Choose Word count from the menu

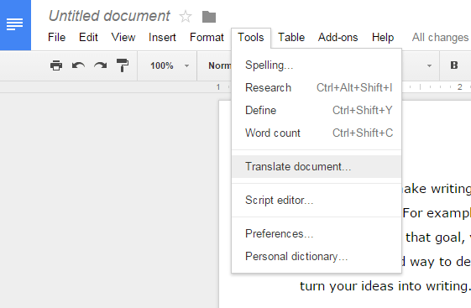(317, 133)
